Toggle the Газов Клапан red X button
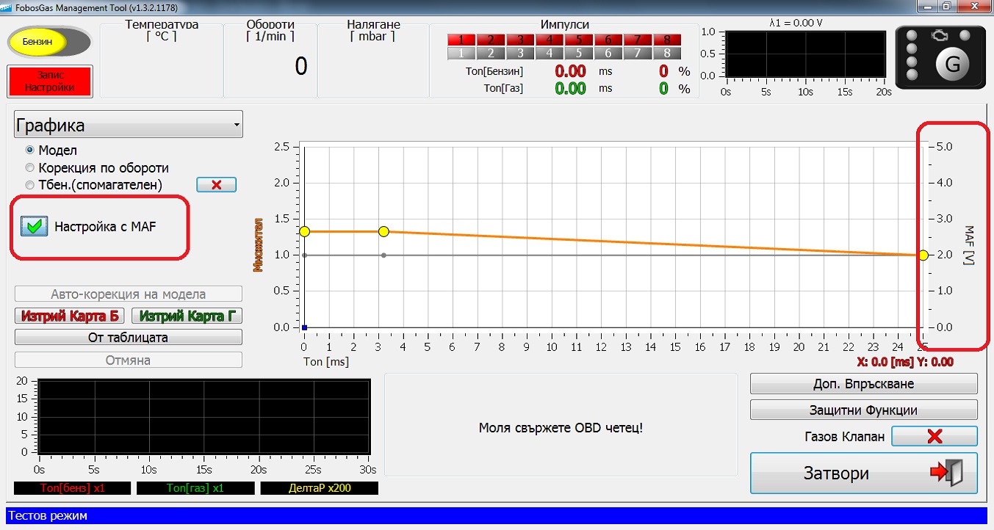The image size is (994, 530). point(934,437)
